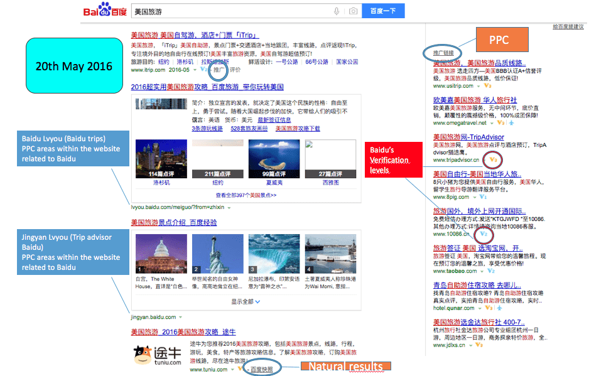589x376 pixels.
Task: Click the Baidu logo
Action: (x=104, y=10)
